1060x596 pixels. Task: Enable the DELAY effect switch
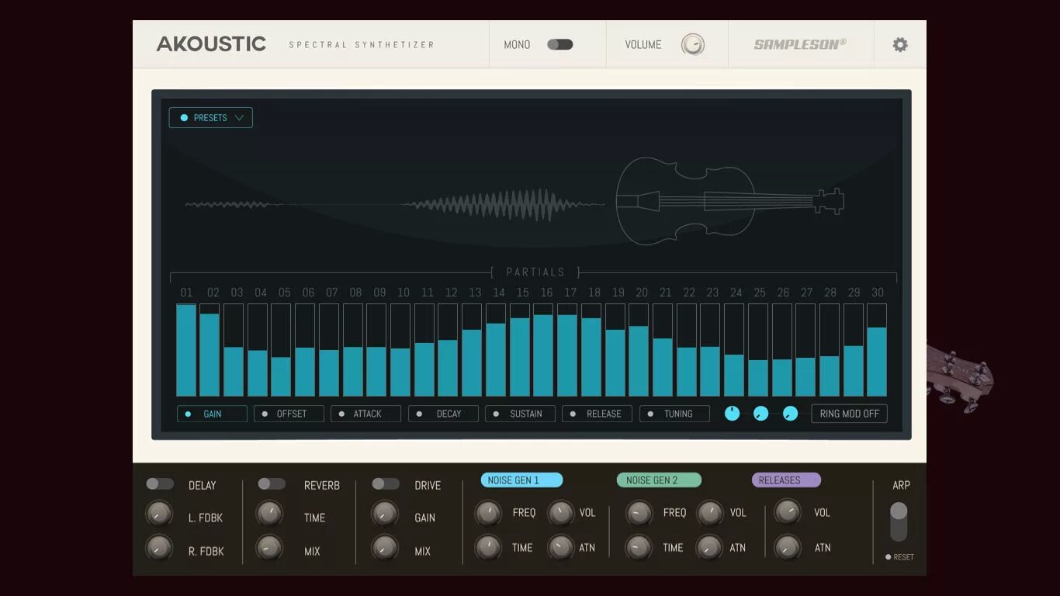160,483
